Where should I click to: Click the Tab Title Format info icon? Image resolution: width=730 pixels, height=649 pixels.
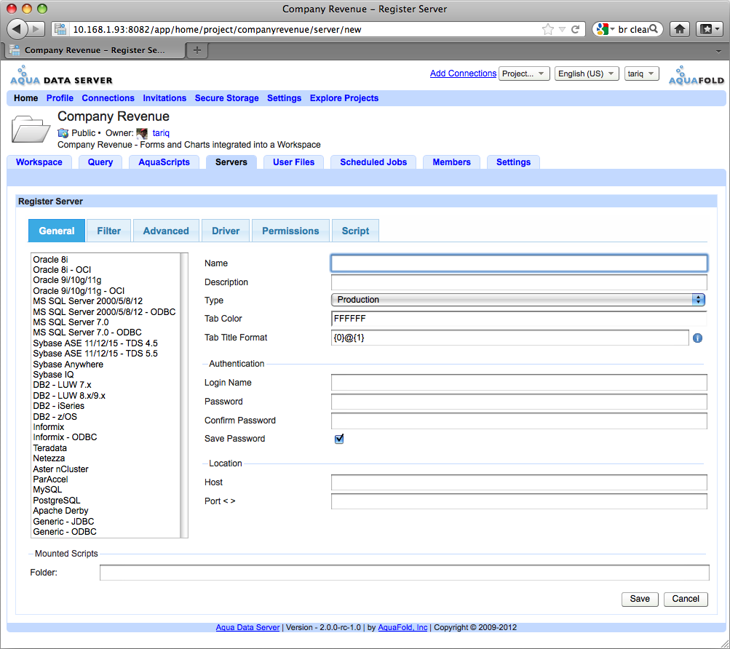[x=697, y=338]
